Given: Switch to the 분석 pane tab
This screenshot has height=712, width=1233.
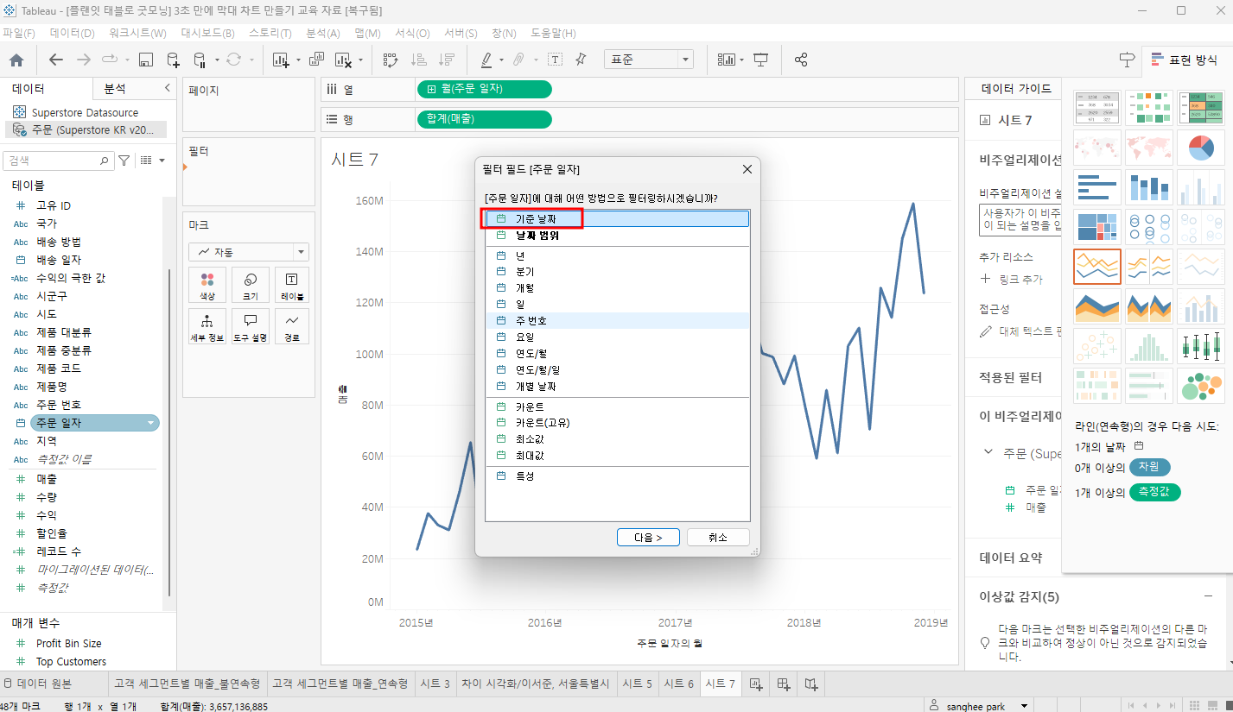Looking at the screenshot, I should pos(115,88).
